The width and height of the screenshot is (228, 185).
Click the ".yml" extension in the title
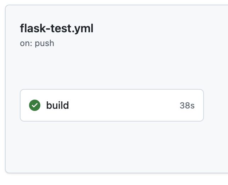pos(83,29)
